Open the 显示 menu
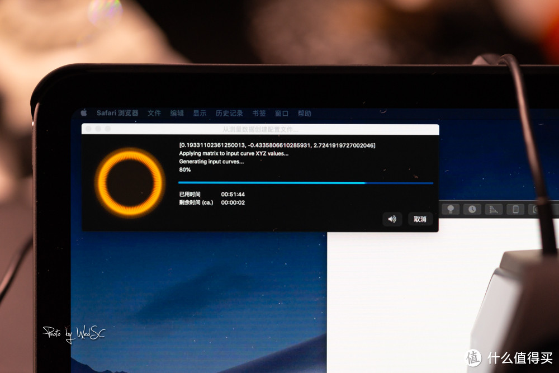 [x=200, y=113]
